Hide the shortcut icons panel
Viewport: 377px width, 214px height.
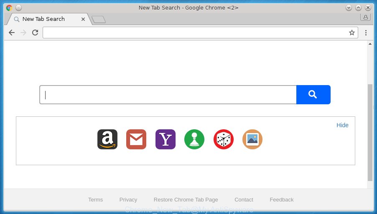coord(342,125)
